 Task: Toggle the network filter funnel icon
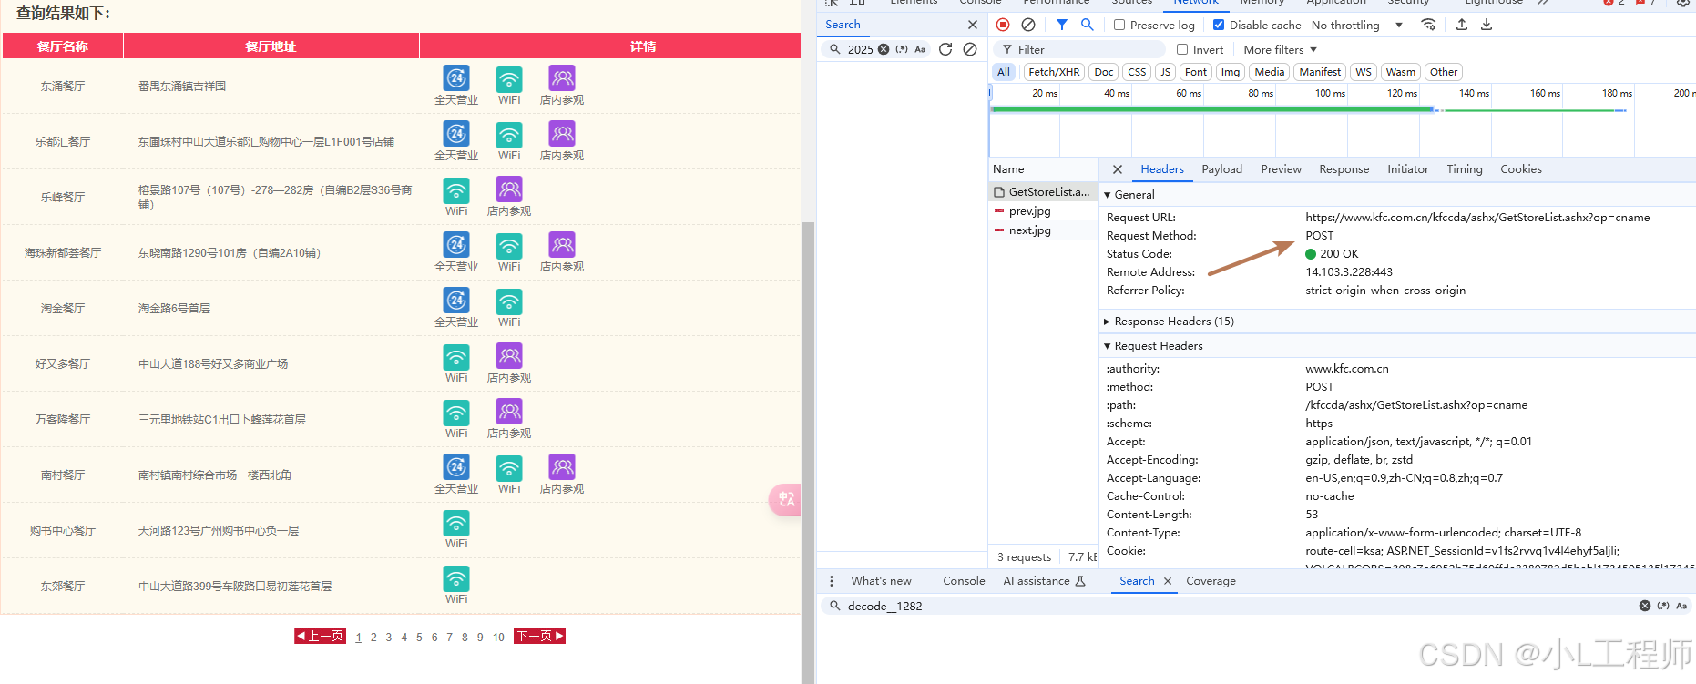click(x=1062, y=25)
